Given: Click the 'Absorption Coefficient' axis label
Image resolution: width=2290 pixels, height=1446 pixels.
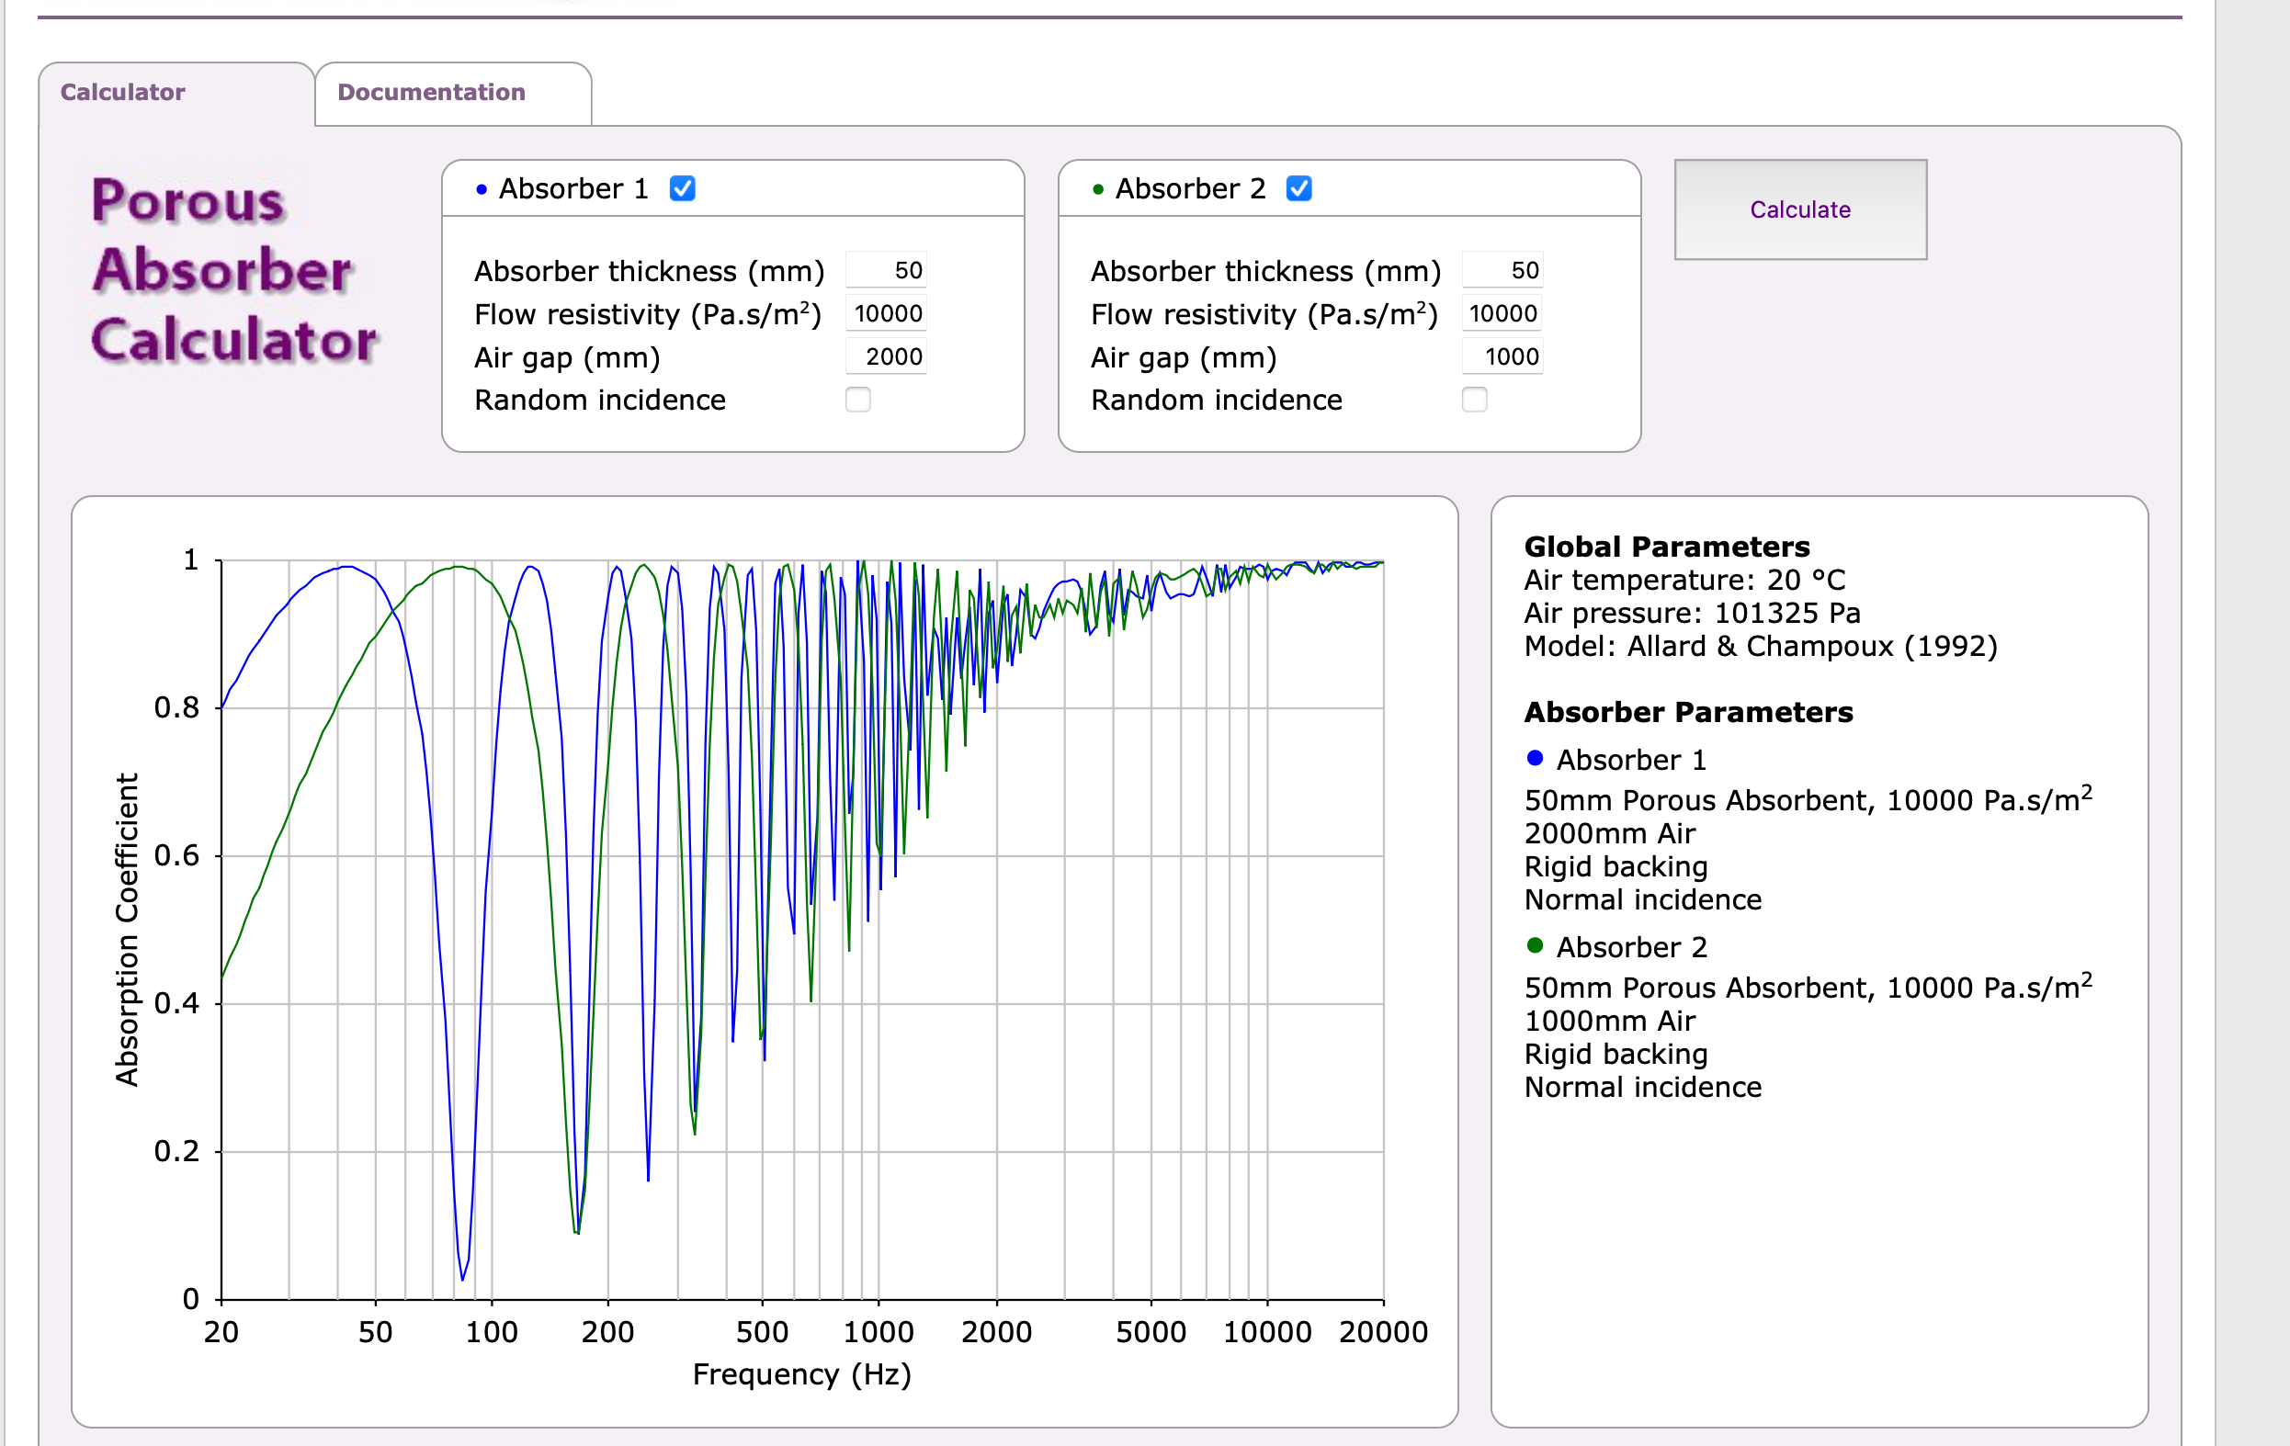Looking at the screenshot, I should click(127, 929).
